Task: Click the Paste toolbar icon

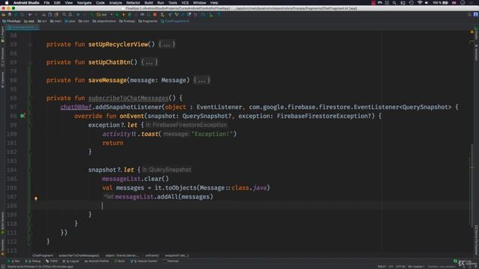Action: [x=56, y=15]
